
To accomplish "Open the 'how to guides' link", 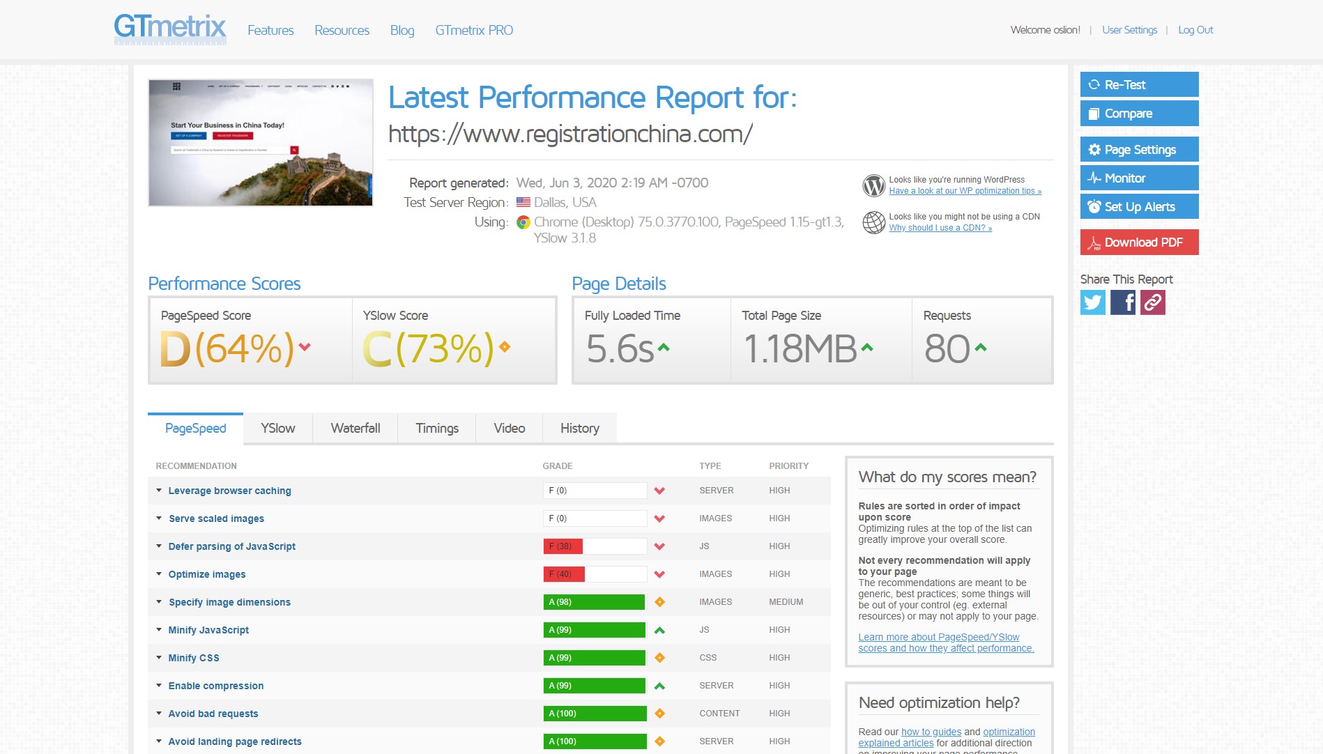I will coord(931,732).
